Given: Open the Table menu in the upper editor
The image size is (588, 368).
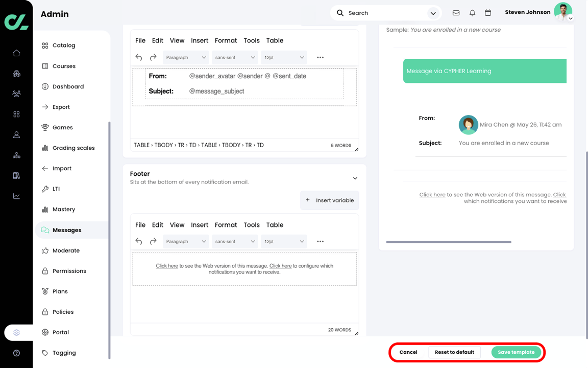Looking at the screenshot, I should tap(275, 40).
